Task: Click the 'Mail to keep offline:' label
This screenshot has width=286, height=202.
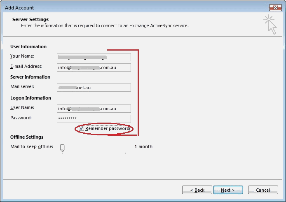Action: pos(32,146)
